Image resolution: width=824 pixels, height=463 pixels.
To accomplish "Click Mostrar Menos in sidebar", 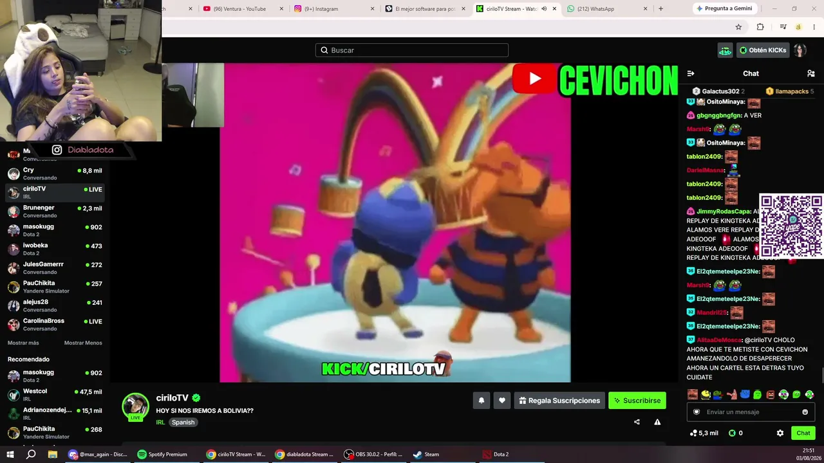I will [x=83, y=343].
